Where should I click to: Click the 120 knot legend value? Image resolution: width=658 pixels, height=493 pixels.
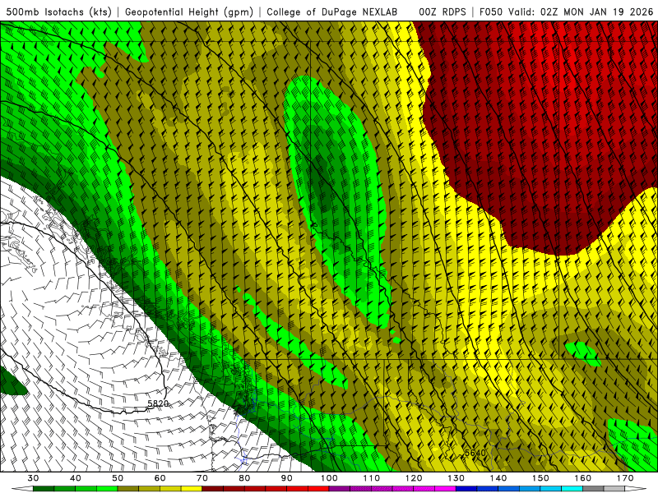[x=414, y=478]
